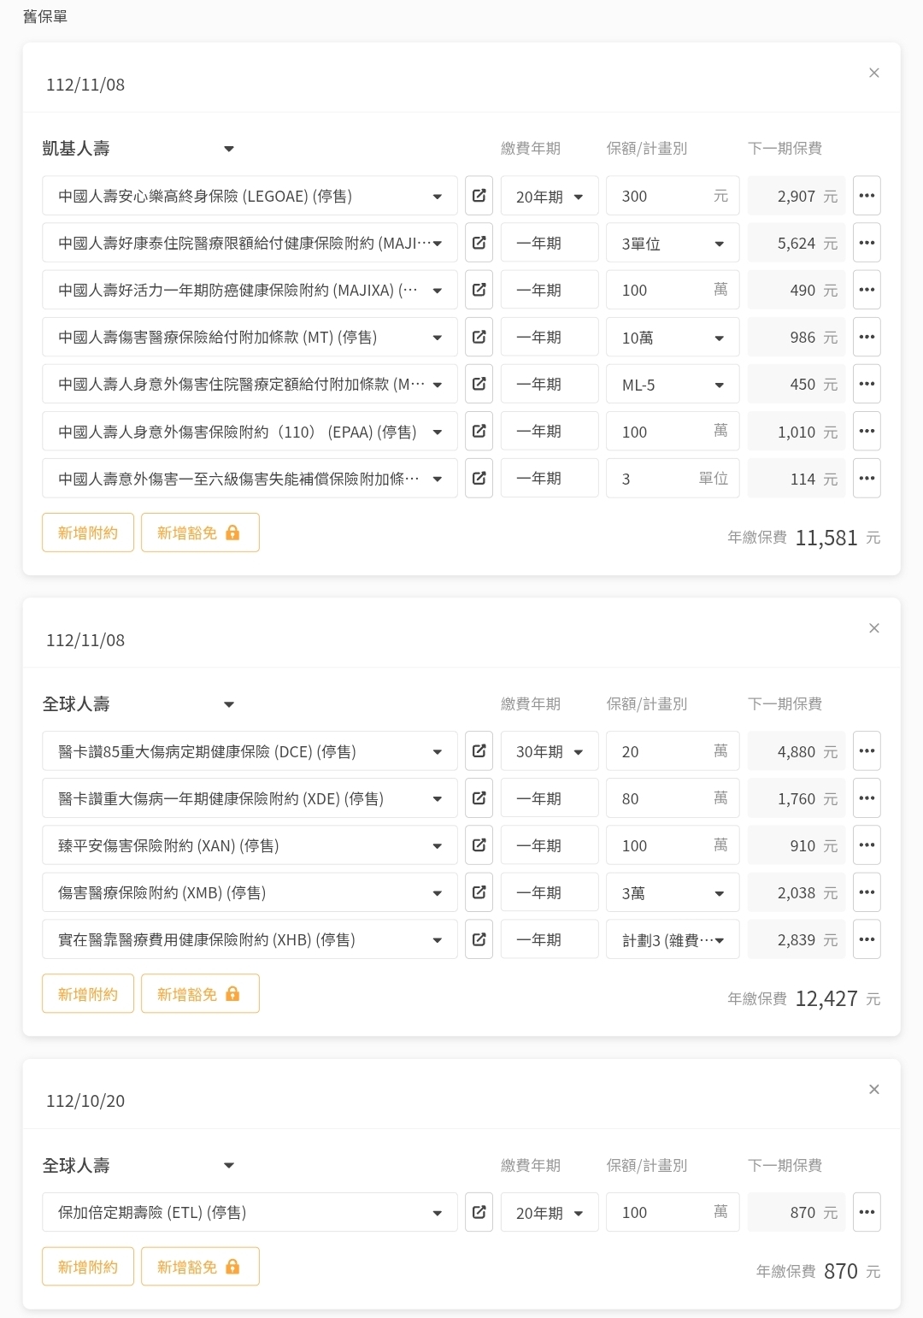Click the 保額 field showing 300 元
Screen dimensions: 923x1318
click(662, 196)
